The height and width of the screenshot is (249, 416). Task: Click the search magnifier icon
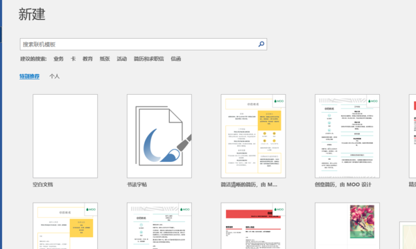(261, 44)
